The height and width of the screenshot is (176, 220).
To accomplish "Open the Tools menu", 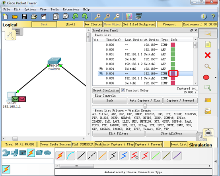I will point(55,10).
